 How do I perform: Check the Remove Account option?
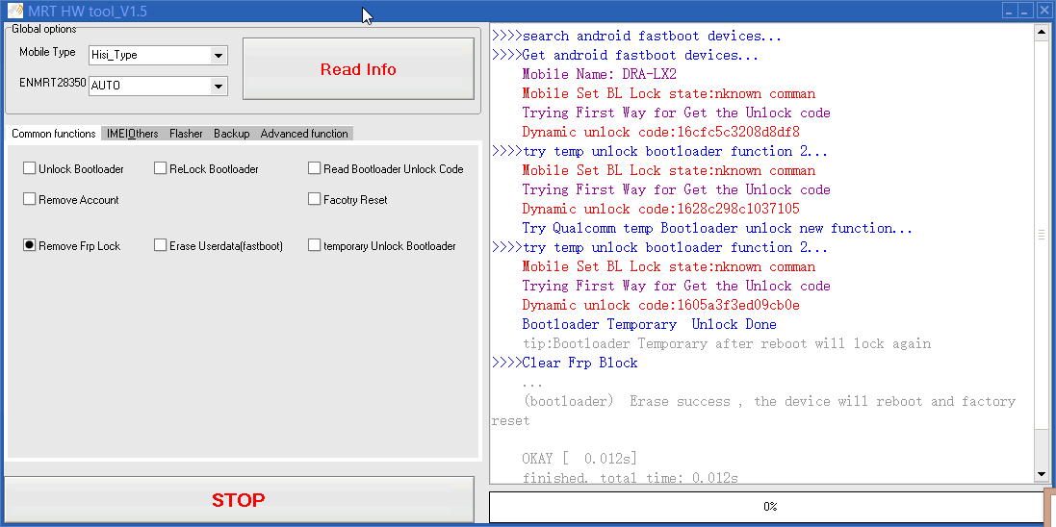29,199
